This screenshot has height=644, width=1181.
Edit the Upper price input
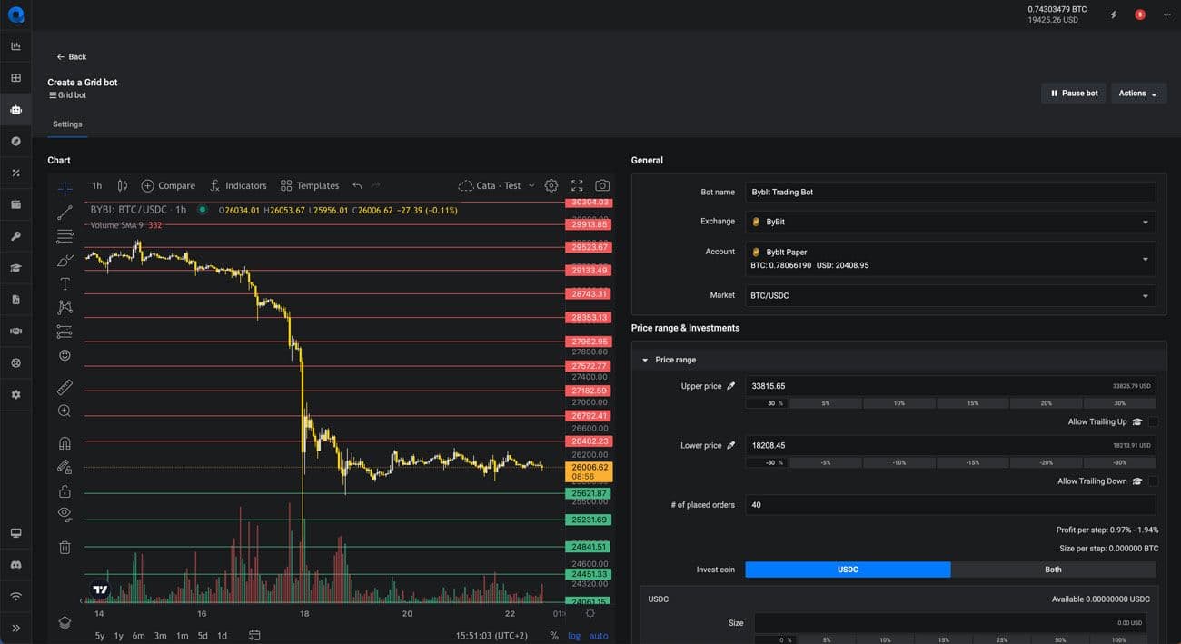[x=950, y=386]
